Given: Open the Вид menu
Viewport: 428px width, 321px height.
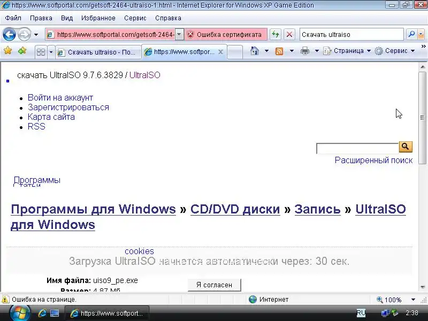Looking at the screenshot, I should [x=66, y=18].
